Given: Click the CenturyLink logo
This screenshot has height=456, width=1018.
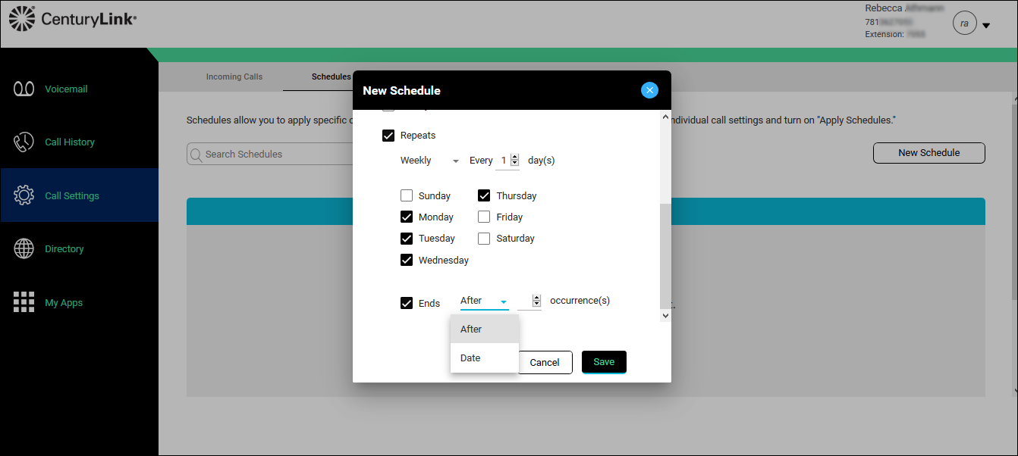Looking at the screenshot, I should (x=73, y=20).
